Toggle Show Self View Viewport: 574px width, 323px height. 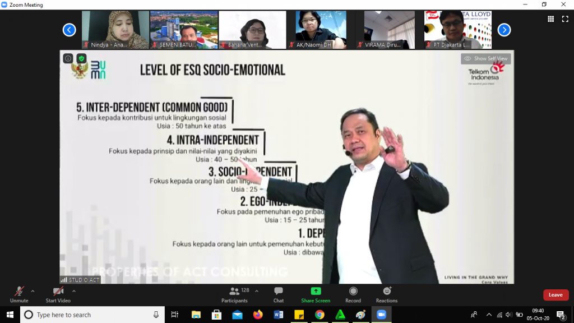[x=486, y=58]
